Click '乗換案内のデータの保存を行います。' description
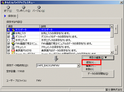Viewport: 124px width, 92px height. 59,51
